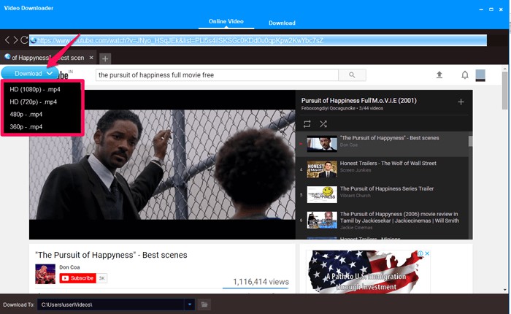Switch to the Online Video tab
This screenshot has width=511, height=314.
click(x=226, y=21)
